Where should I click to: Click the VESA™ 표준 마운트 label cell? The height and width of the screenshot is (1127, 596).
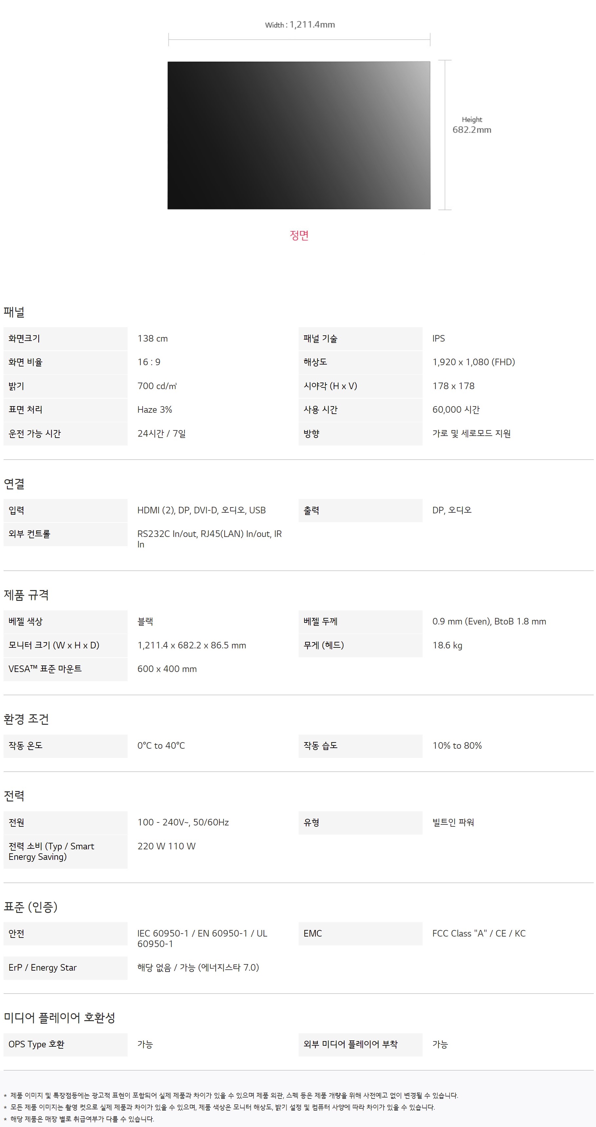pos(65,669)
